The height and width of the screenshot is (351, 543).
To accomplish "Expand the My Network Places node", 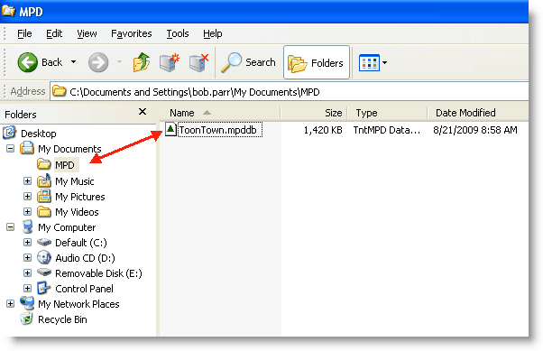I will point(11,304).
